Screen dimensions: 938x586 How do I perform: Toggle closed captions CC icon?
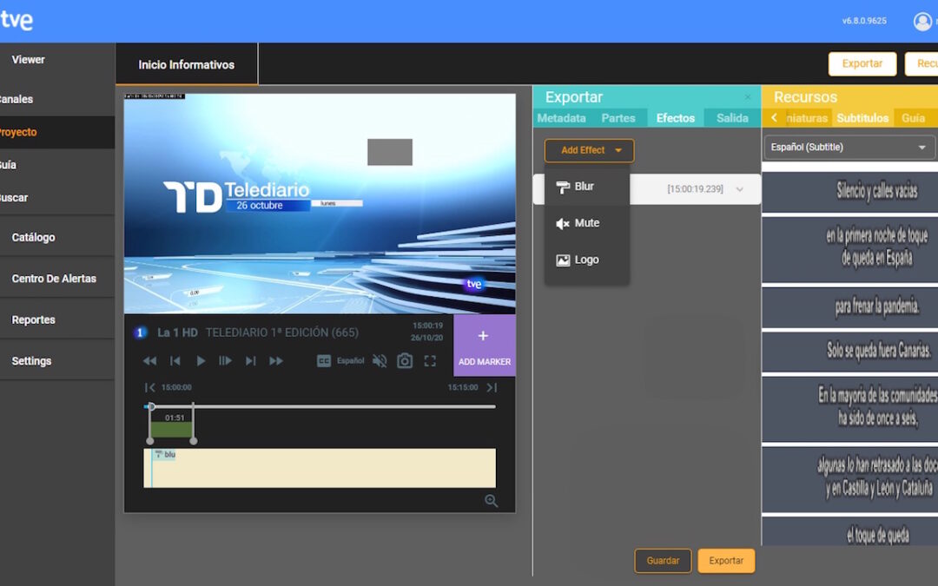click(x=324, y=360)
